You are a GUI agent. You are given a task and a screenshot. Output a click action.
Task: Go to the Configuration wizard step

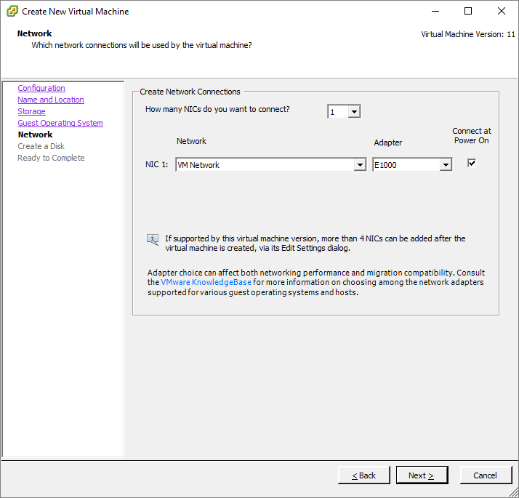[41, 88]
